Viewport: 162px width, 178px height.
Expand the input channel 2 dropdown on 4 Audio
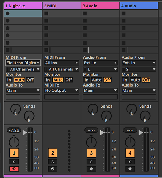[139, 69]
